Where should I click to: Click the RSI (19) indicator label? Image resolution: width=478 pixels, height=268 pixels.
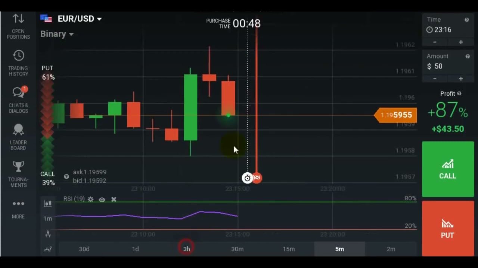pos(74,199)
